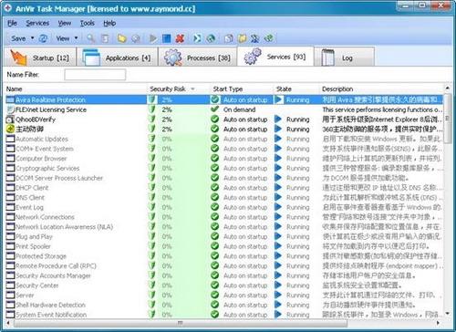Click the View toolbar button
Screen dimensions: 456x332
63,38
